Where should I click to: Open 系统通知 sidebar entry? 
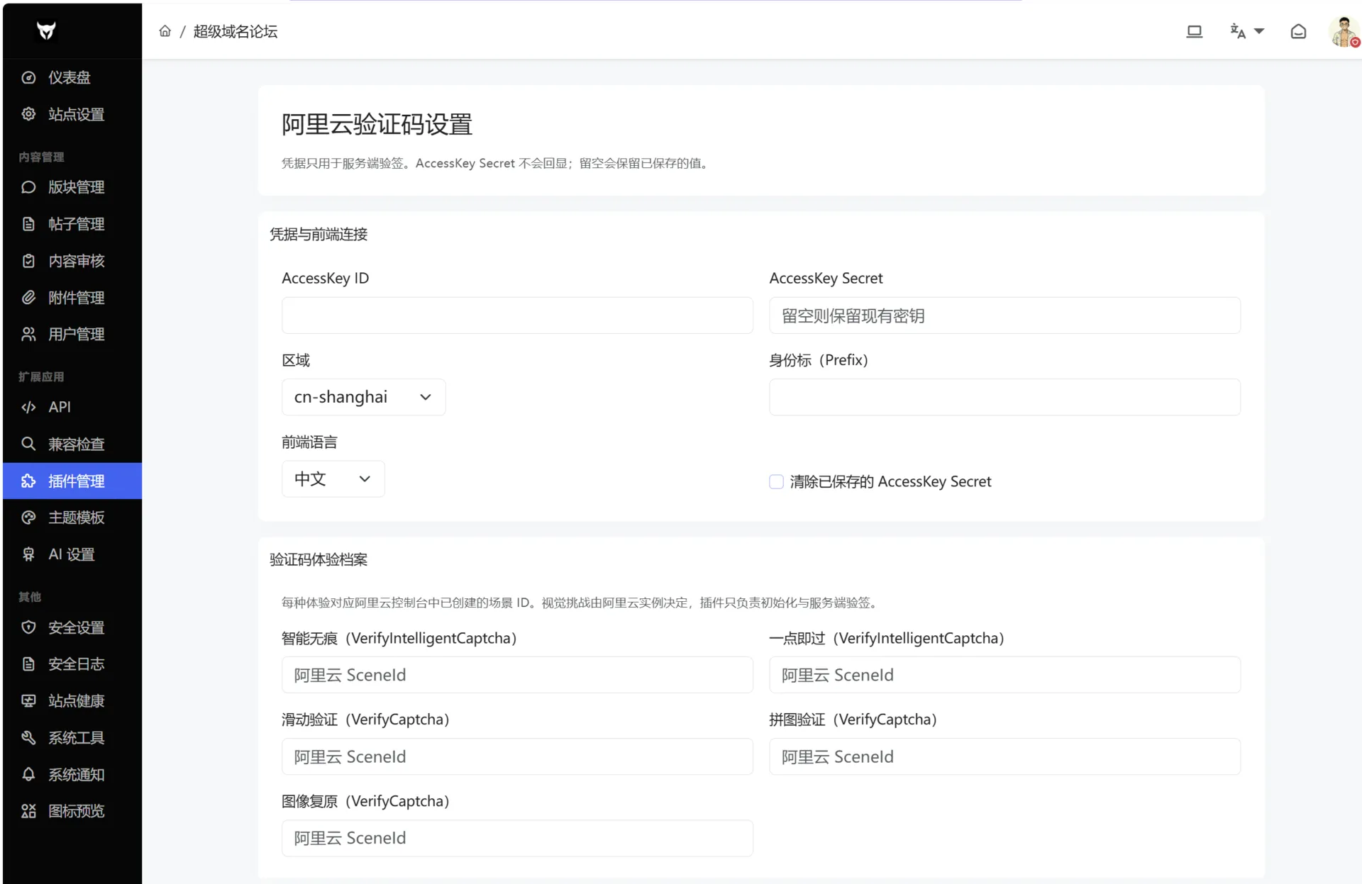tap(72, 774)
